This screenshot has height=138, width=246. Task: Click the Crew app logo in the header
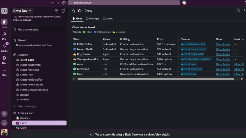(x=80, y=11)
